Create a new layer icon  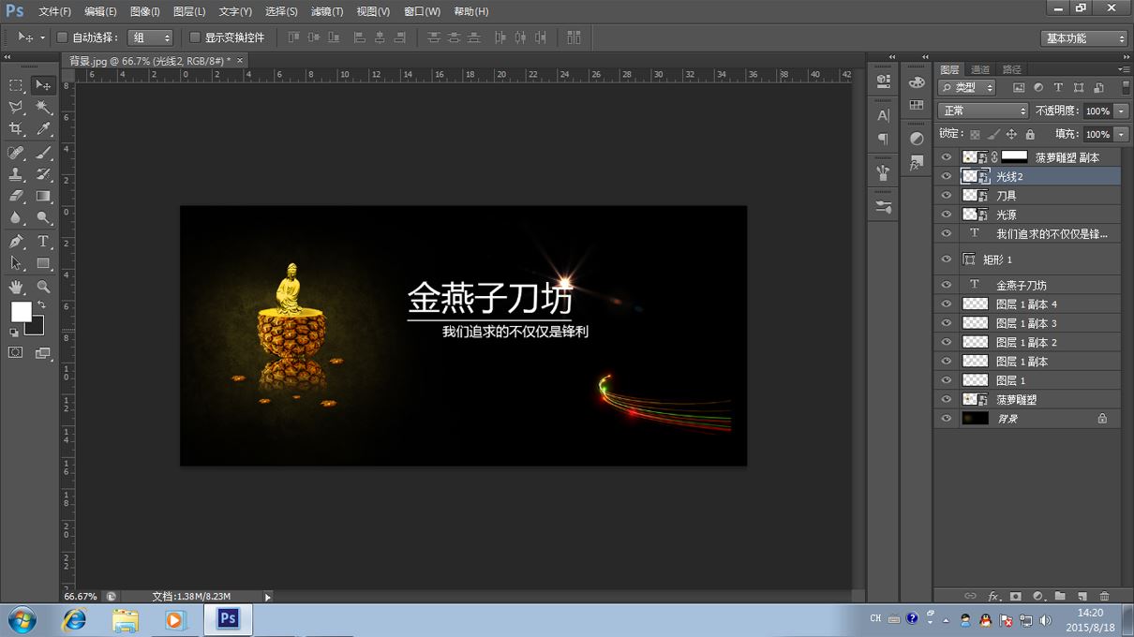1082,596
